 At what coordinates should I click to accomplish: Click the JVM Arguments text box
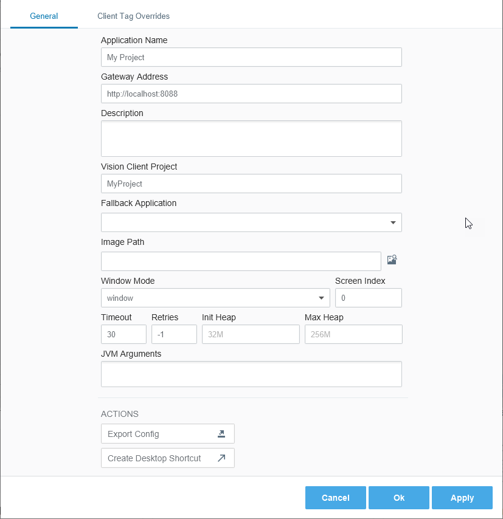[251, 374]
